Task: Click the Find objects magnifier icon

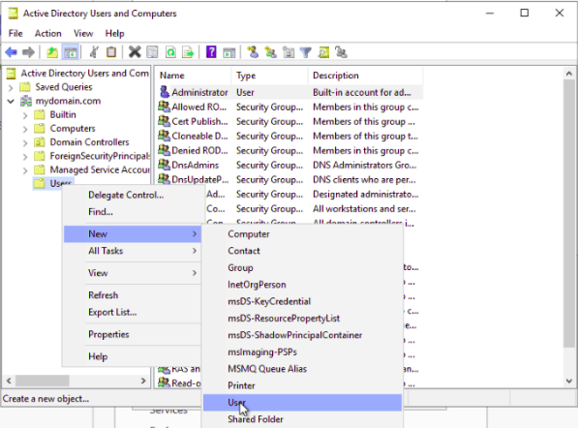Action: (x=323, y=52)
